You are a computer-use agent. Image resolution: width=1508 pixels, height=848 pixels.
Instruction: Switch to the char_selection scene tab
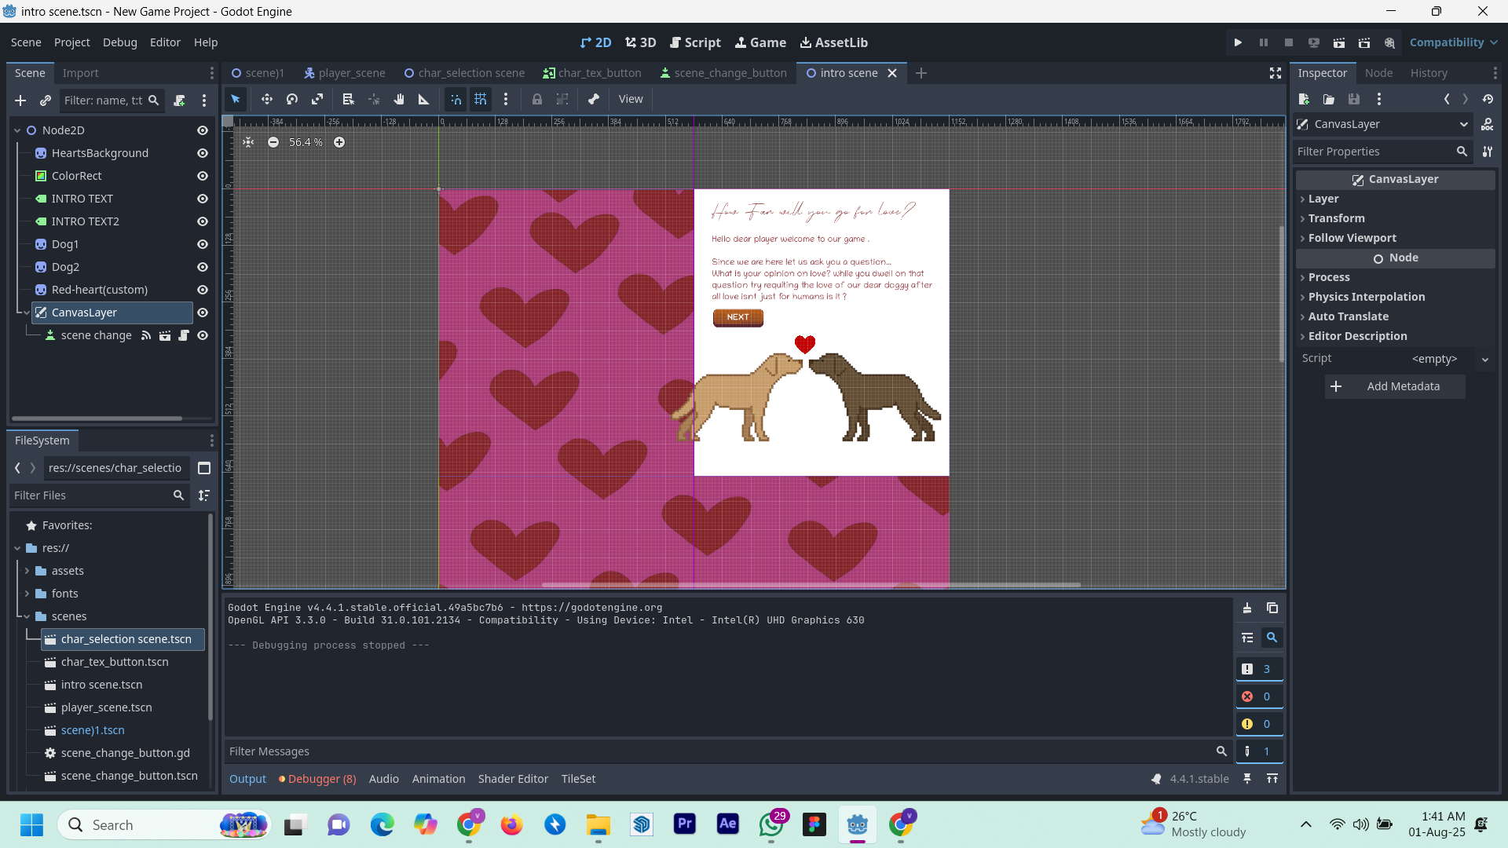click(x=464, y=73)
